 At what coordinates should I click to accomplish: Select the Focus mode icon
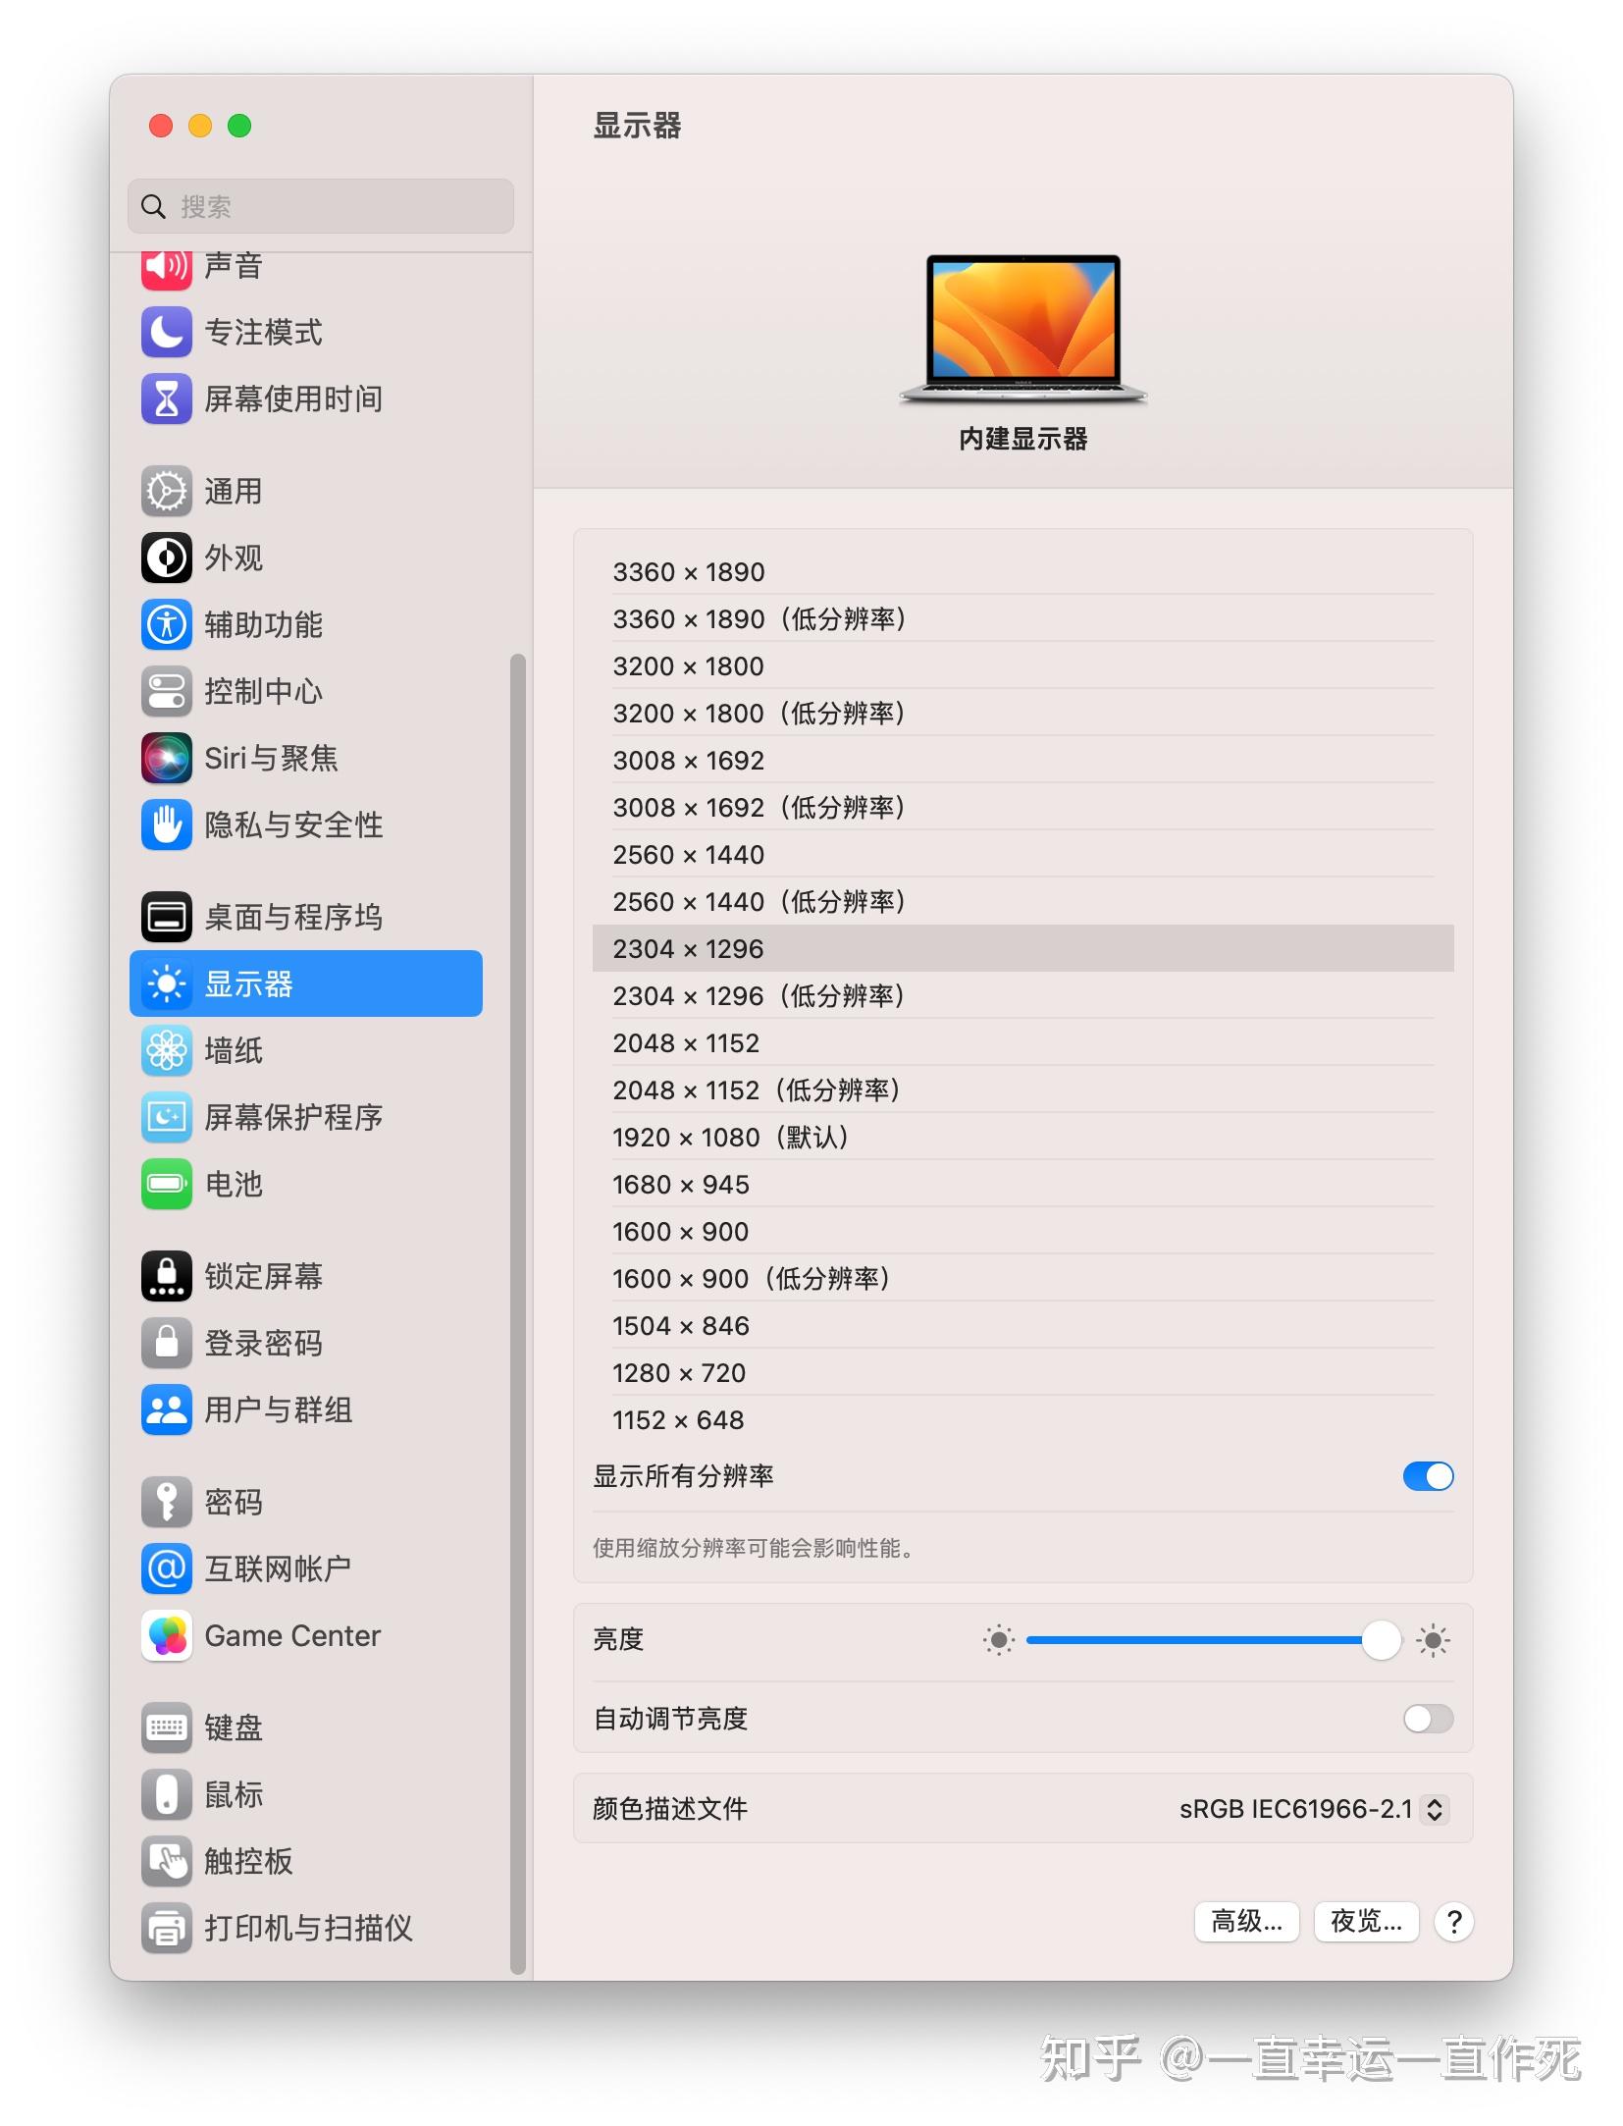point(166,333)
